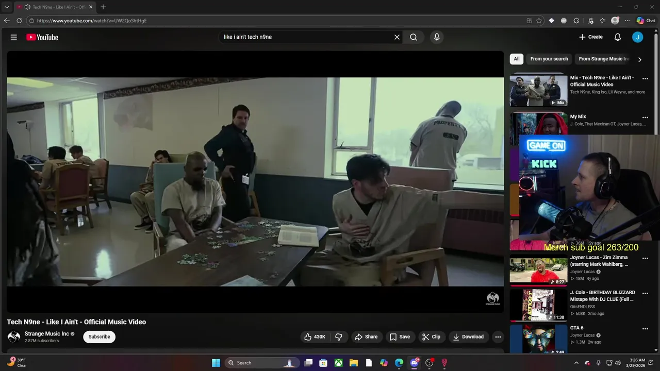Go to the YouTube home logo
The height and width of the screenshot is (371, 660).
42,37
